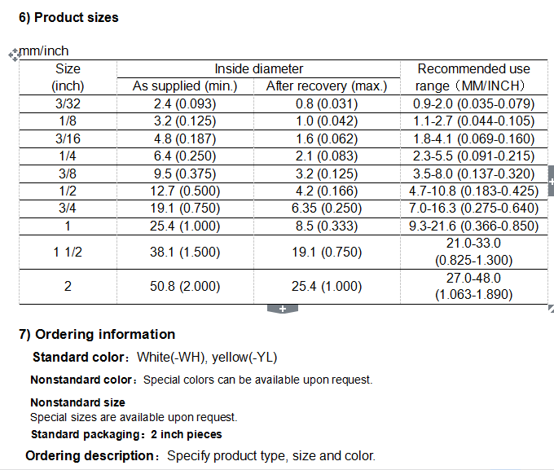Click the table move handle icon
The image size is (554, 470).
point(13,54)
